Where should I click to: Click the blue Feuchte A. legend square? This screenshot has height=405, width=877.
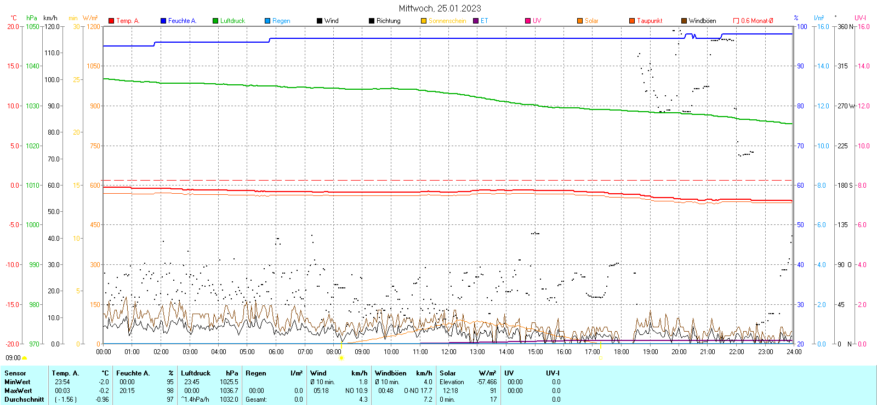tap(163, 21)
